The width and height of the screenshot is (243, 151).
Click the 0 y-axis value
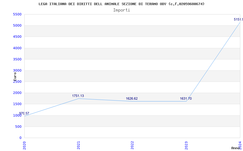tap(20, 138)
